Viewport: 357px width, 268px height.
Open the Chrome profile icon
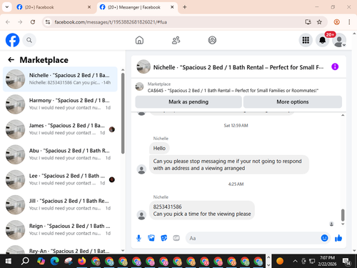pos(336,22)
